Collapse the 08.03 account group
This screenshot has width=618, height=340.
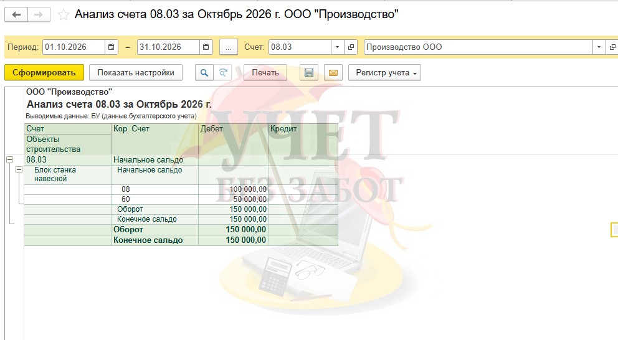(x=9, y=159)
